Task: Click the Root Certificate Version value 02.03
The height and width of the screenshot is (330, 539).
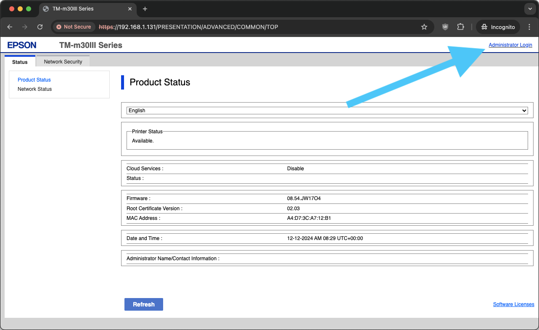Action: pos(293,209)
